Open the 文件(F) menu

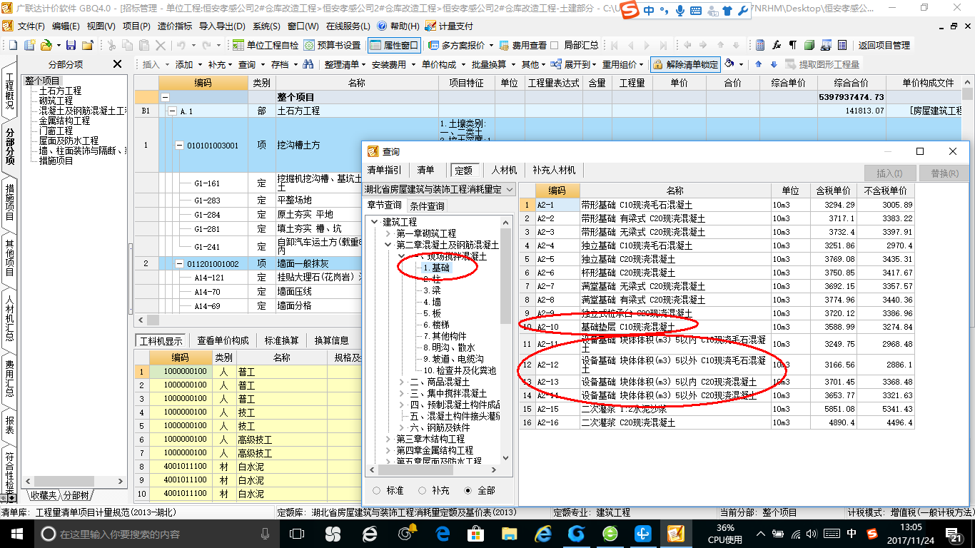click(x=31, y=26)
